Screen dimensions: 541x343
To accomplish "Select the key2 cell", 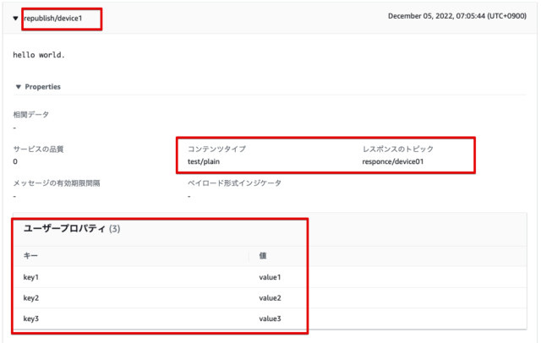I will tap(31, 298).
